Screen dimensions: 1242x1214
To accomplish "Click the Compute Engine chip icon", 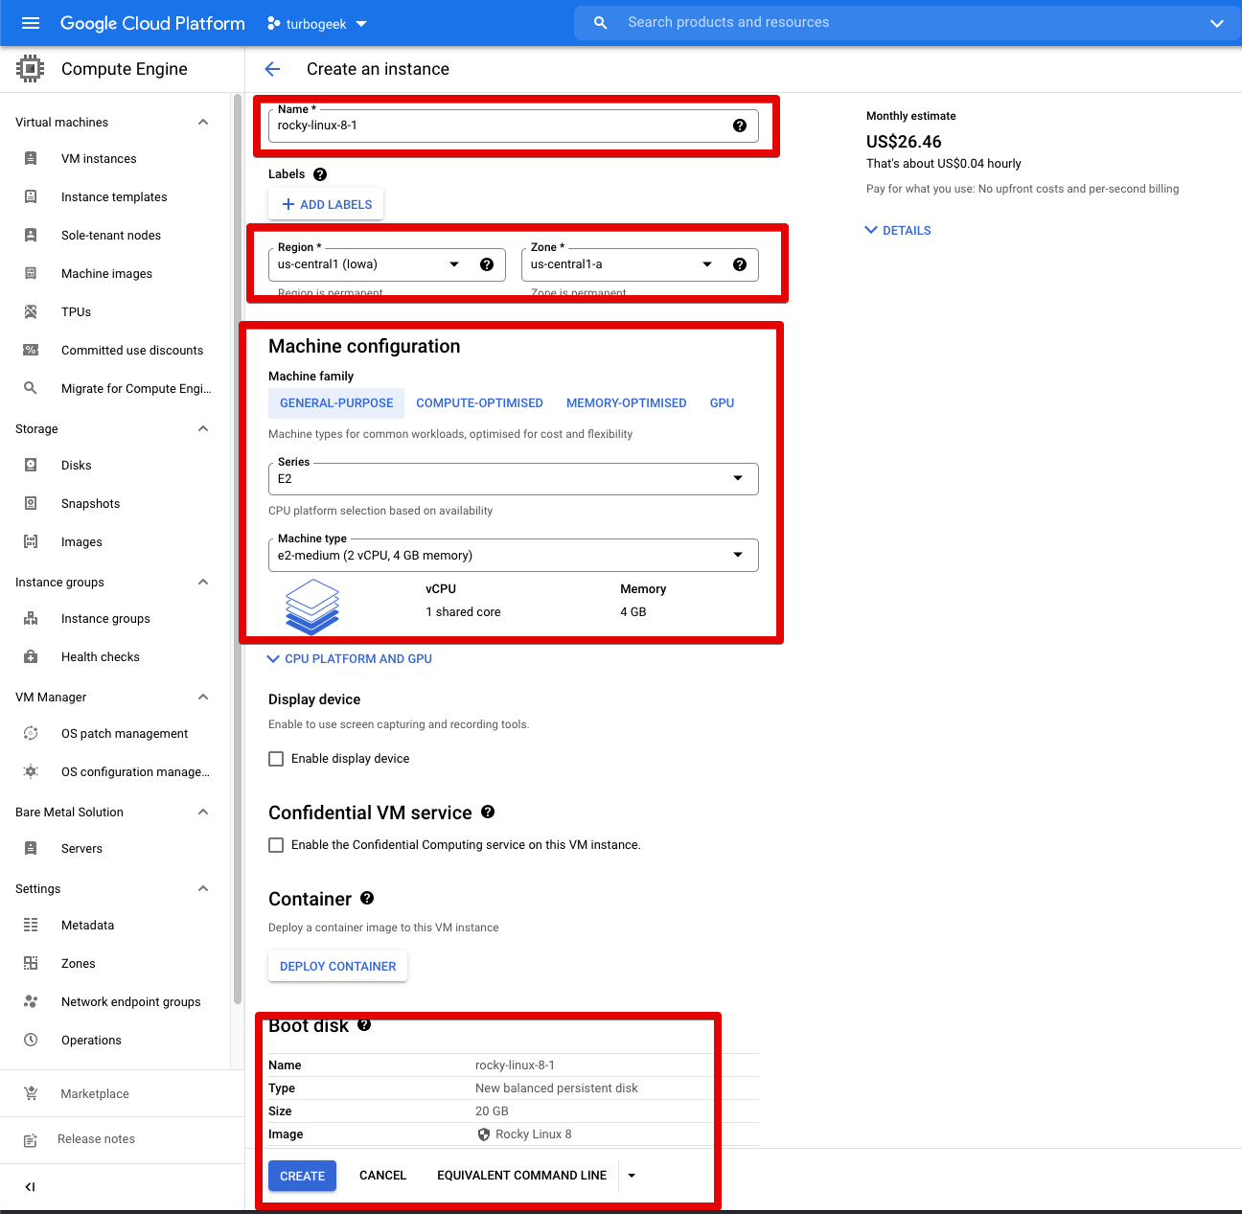I will tap(31, 69).
